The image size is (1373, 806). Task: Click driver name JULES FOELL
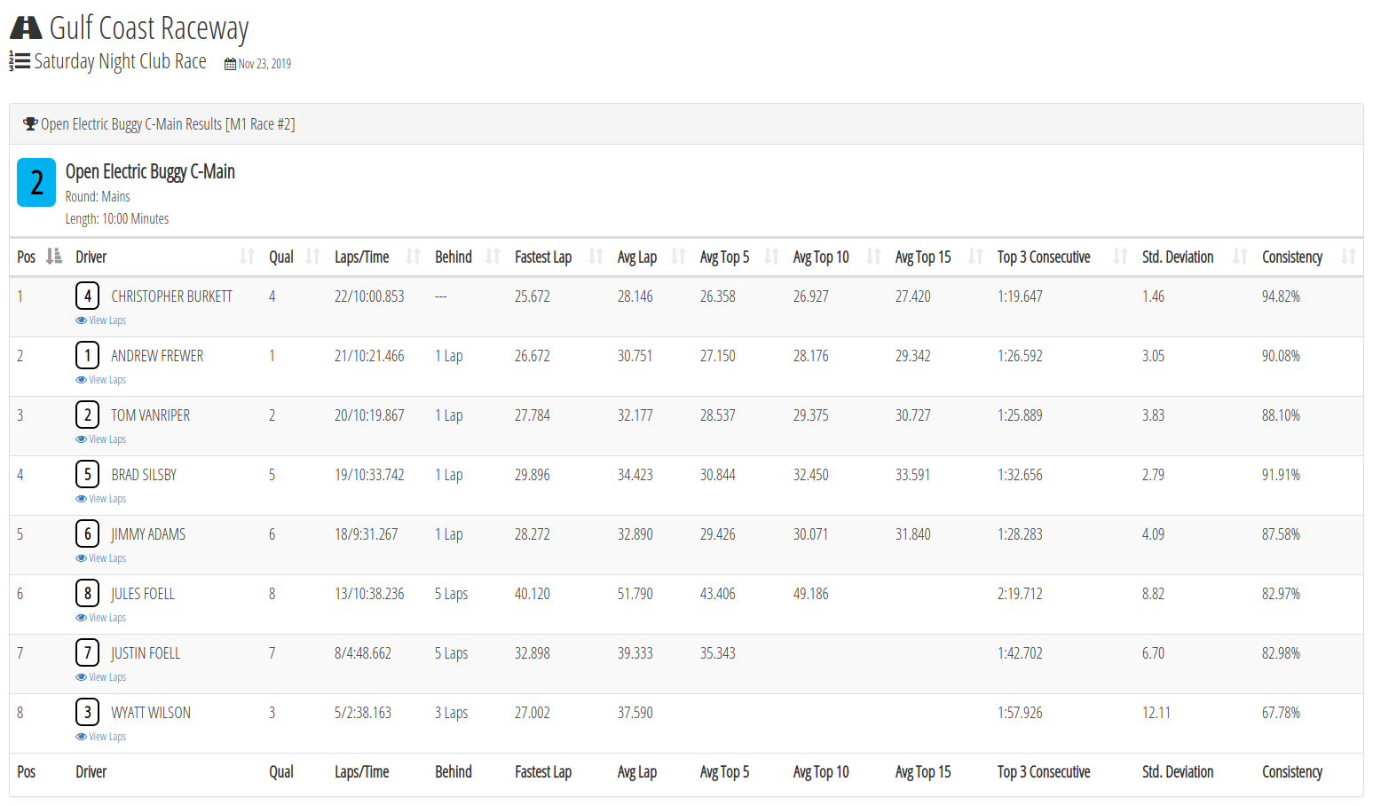(143, 594)
